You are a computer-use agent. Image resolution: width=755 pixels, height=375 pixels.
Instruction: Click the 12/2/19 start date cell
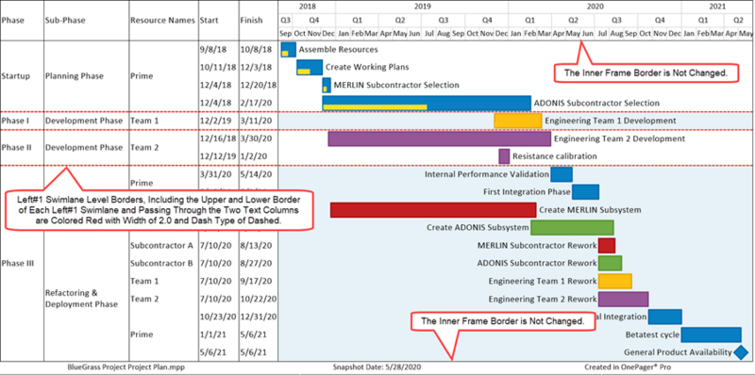[214, 121]
